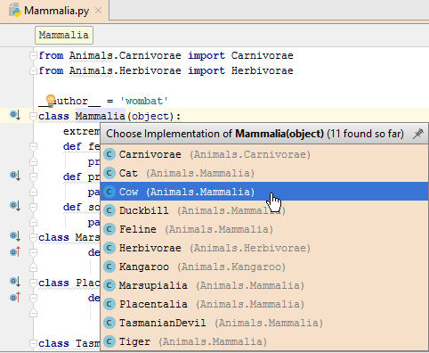Click the Python file icon on Mammalia.py tab
Image resolution: width=429 pixels, height=353 pixels.
(15, 11)
